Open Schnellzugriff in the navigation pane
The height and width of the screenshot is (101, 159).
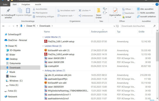pos(15,35)
